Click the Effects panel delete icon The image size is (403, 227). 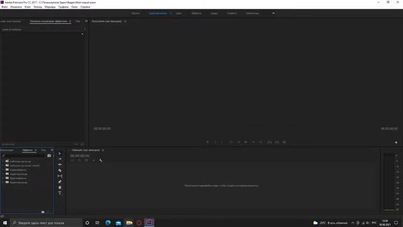48,212
